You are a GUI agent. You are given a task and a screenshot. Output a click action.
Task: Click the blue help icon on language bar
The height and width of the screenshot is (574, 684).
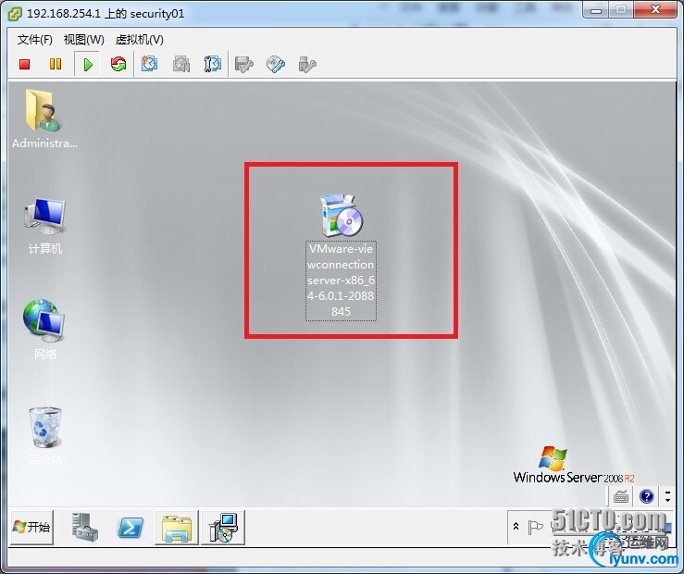[x=646, y=496]
